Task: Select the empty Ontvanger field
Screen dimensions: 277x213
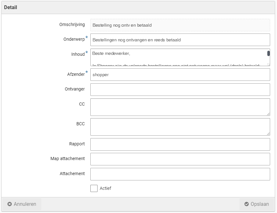Action: coord(180,90)
